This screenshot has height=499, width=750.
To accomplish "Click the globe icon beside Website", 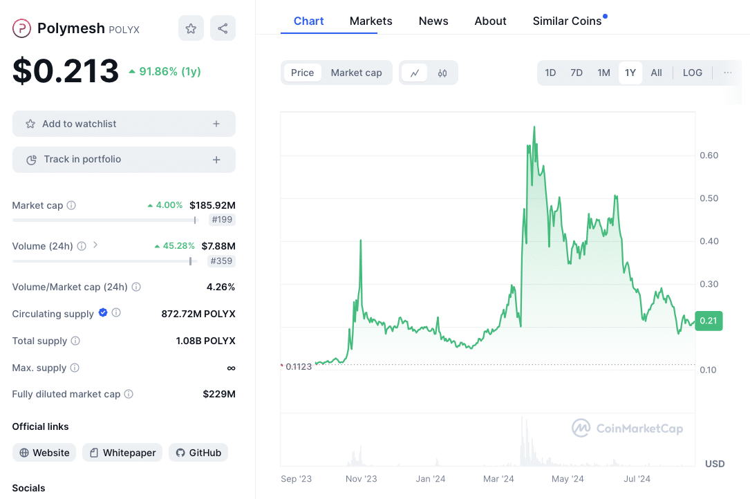I will point(24,453).
